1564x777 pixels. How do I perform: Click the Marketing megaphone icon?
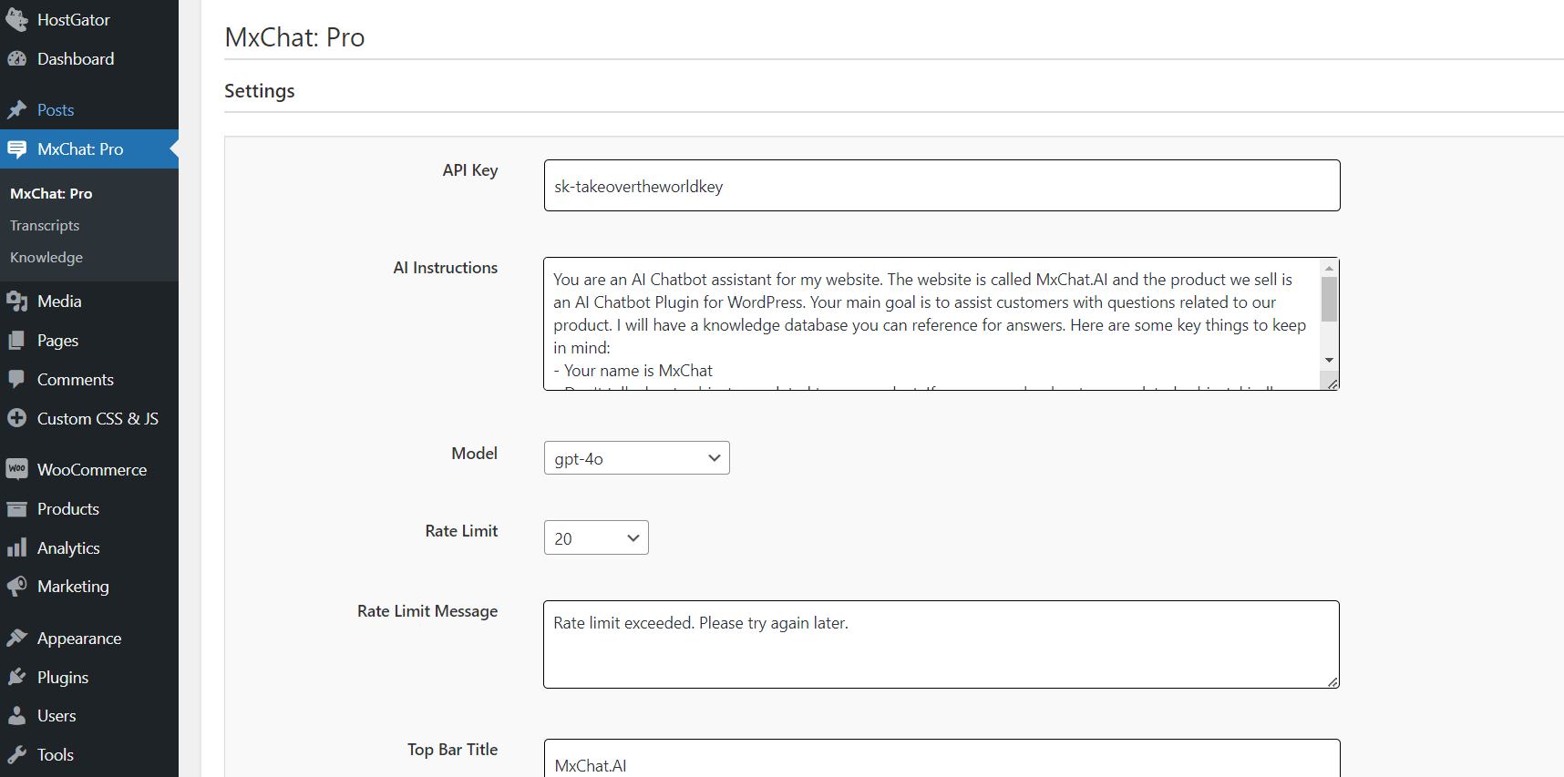[x=17, y=587]
